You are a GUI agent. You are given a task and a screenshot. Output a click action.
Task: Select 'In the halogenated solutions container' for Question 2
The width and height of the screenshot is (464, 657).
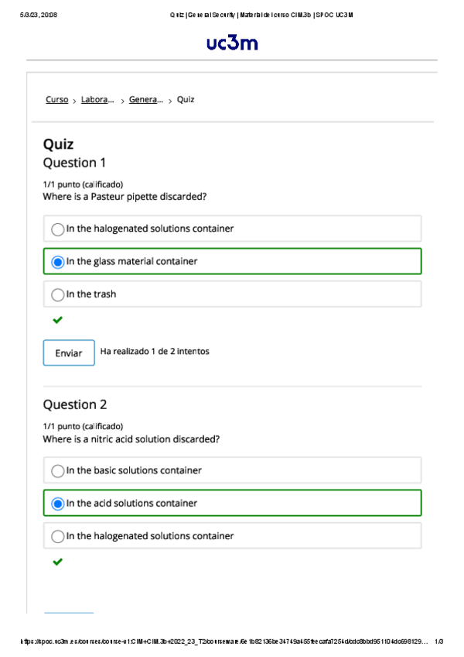point(58,537)
